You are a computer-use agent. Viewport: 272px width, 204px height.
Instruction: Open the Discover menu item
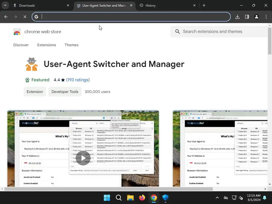(x=21, y=45)
